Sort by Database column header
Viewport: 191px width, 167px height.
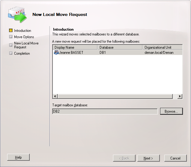point(120,47)
